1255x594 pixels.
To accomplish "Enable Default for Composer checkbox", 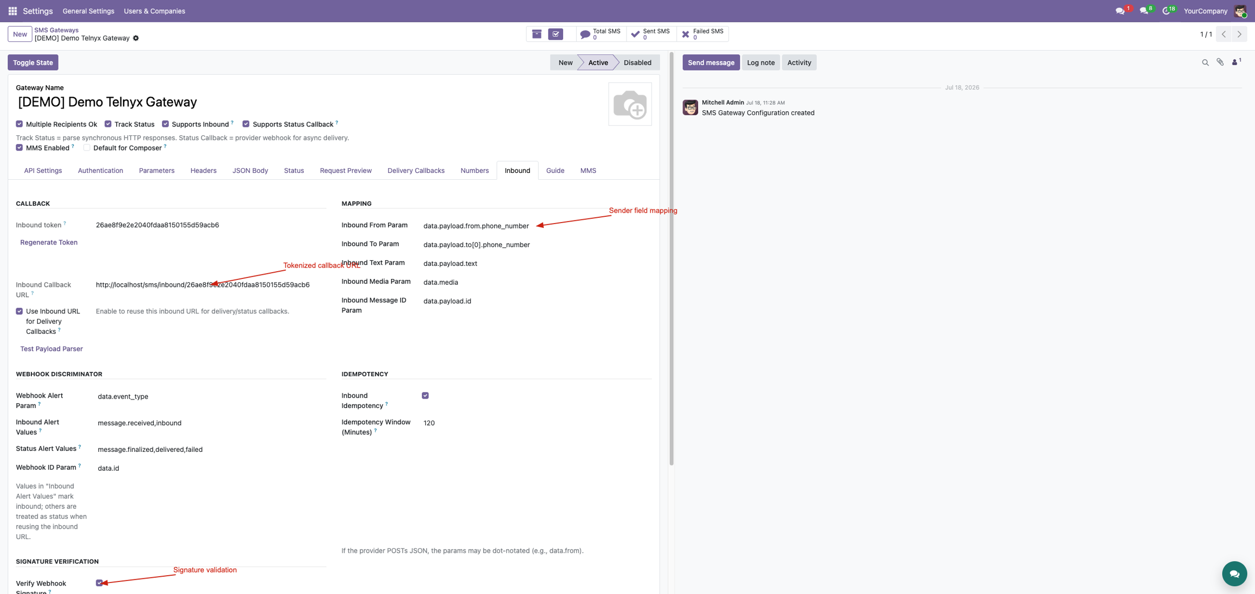I will pyautogui.click(x=87, y=148).
